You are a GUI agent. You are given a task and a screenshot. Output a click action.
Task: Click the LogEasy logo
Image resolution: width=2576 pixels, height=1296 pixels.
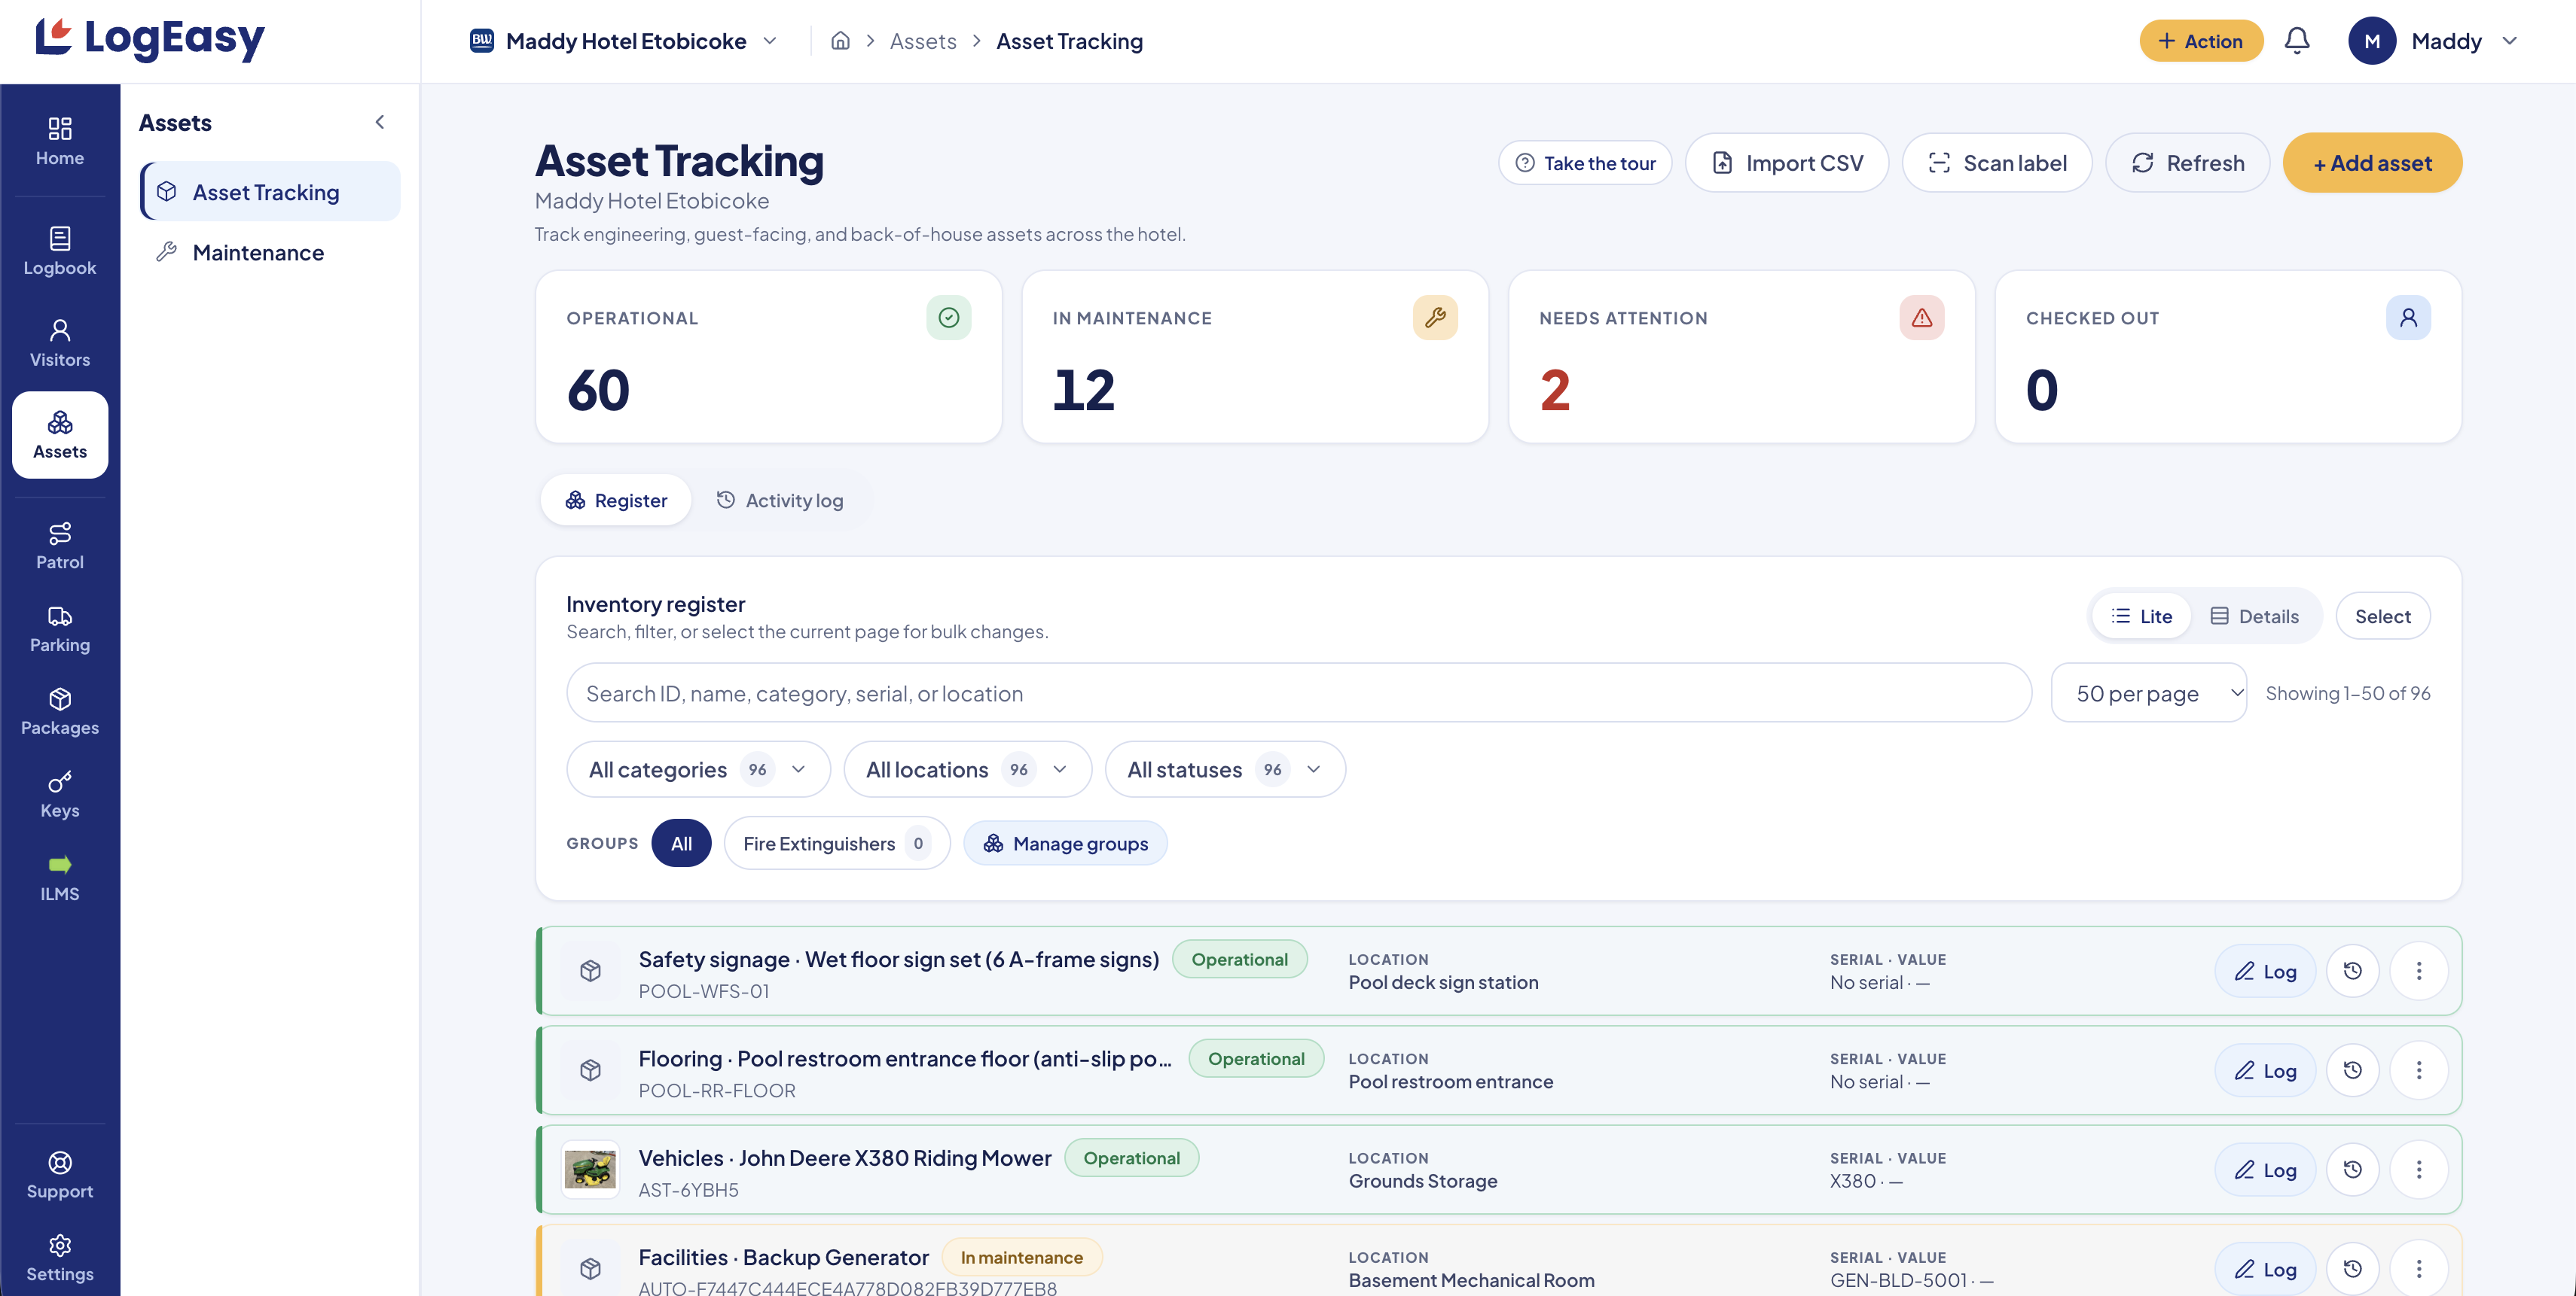click(x=150, y=40)
